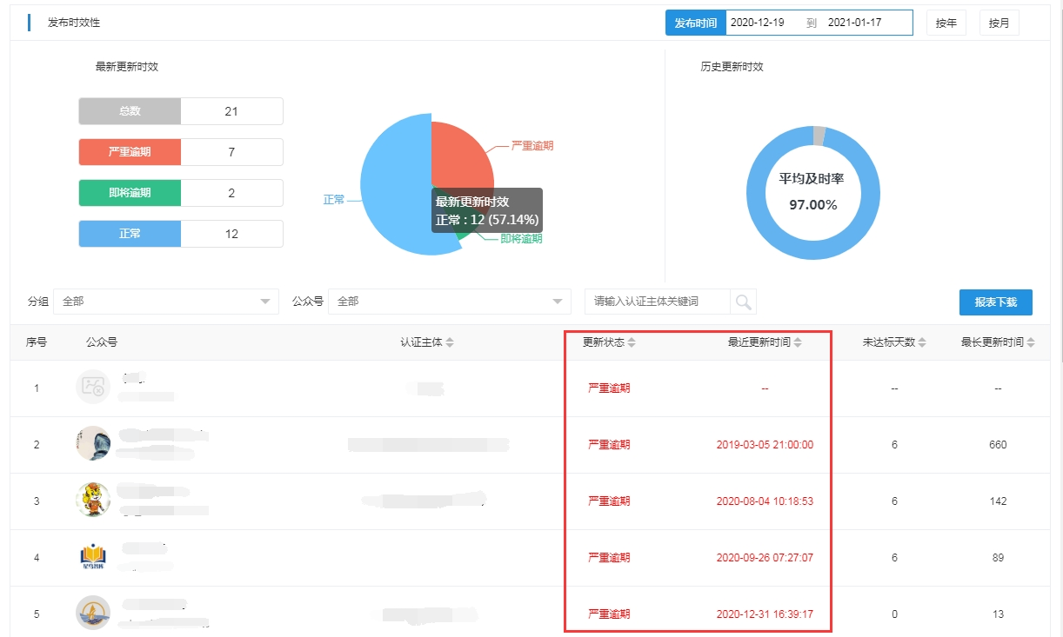Open the book logo account avatar in row 4

pos(93,557)
